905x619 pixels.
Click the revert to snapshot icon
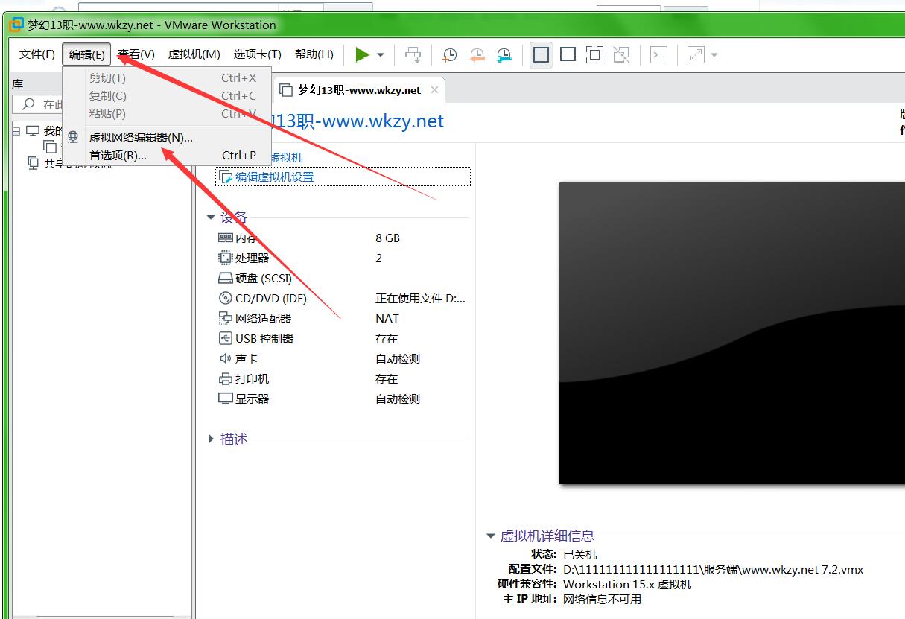tap(477, 54)
